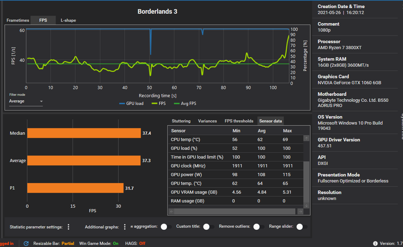This screenshot has width=403, height=247.
Task: Enable the Range slider switch
Action: [x=302, y=227]
